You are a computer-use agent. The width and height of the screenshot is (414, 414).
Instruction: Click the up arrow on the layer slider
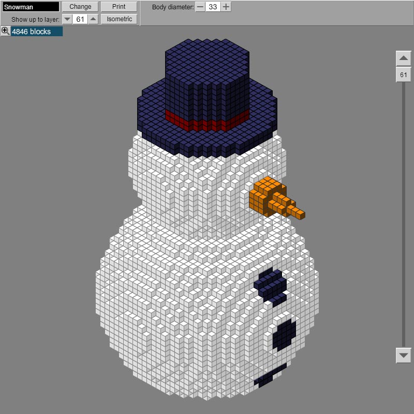[404, 58]
